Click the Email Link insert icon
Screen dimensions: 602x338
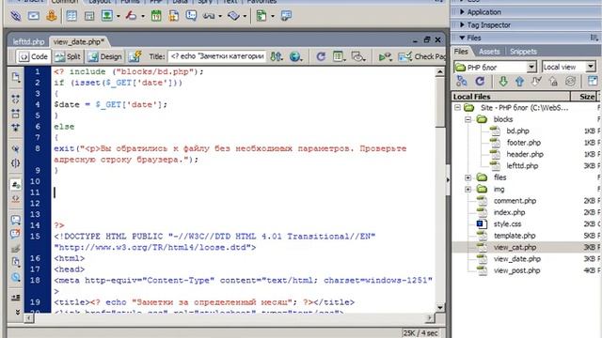click(34, 16)
